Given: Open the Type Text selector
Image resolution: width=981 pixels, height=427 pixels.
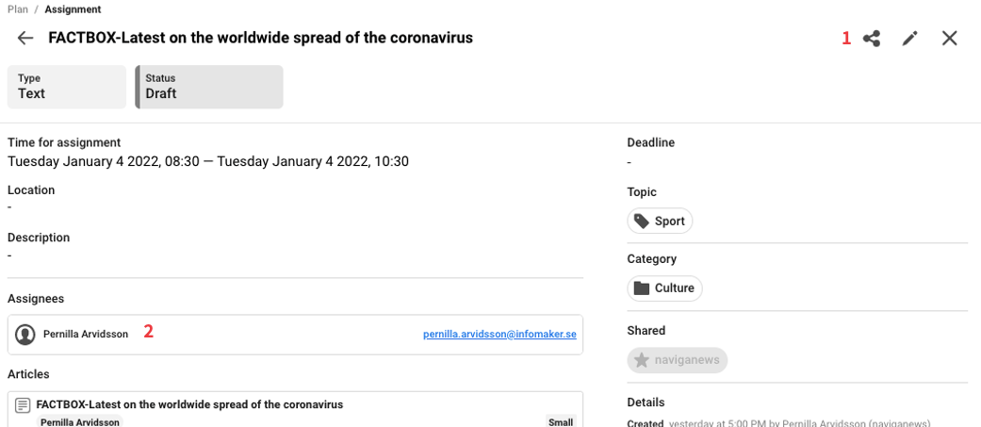Looking at the screenshot, I should click(67, 87).
